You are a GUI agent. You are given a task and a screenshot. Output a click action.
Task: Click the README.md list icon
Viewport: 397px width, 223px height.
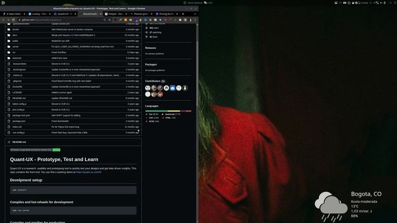click(x=9, y=142)
